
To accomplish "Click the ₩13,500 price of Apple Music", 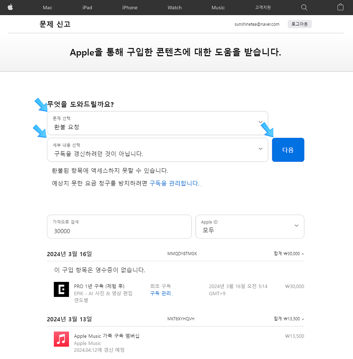I will (x=295, y=336).
